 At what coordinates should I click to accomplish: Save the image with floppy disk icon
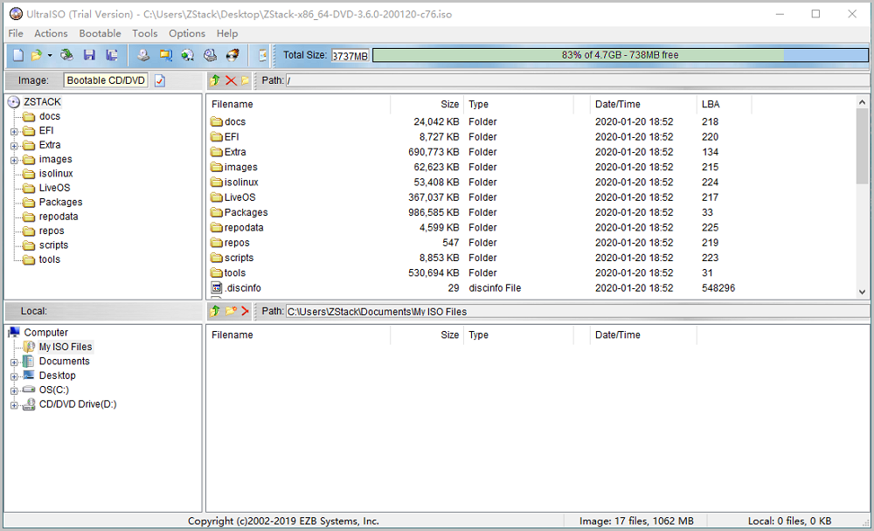point(89,55)
